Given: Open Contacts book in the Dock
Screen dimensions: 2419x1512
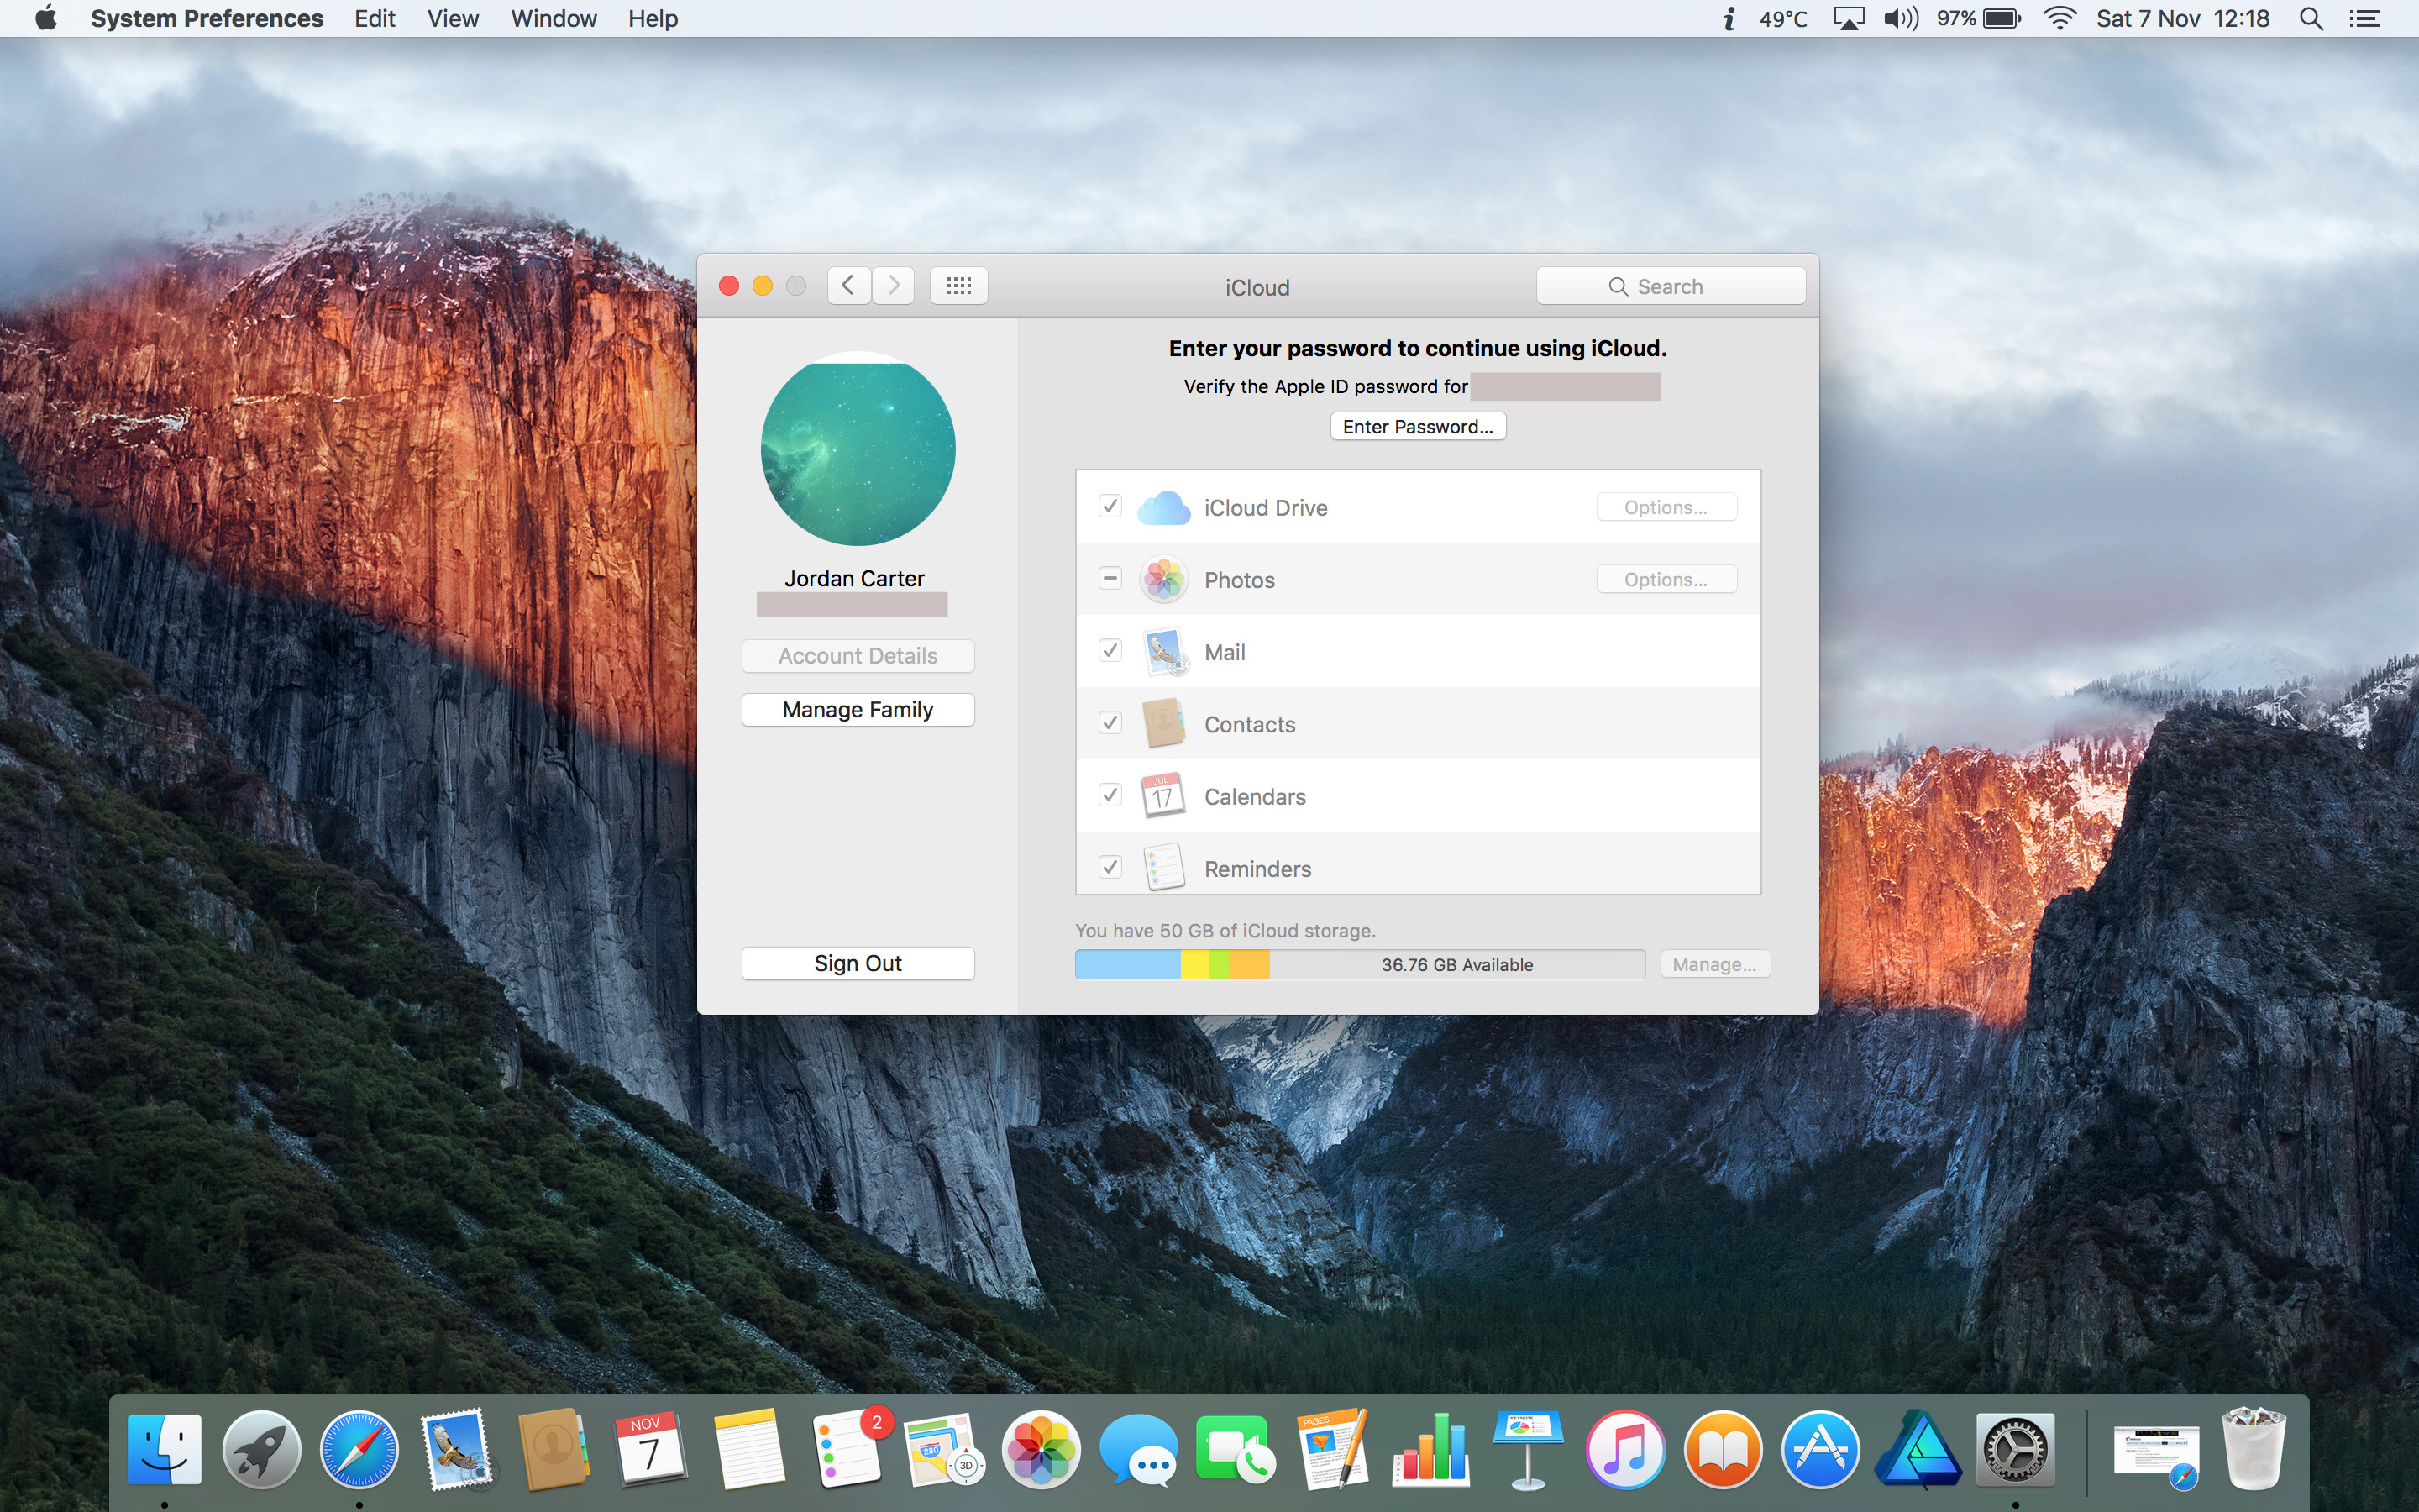Looking at the screenshot, I should [553, 1449].
